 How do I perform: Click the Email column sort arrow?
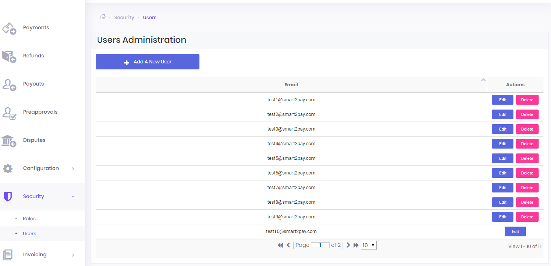[x=483, y=80]
